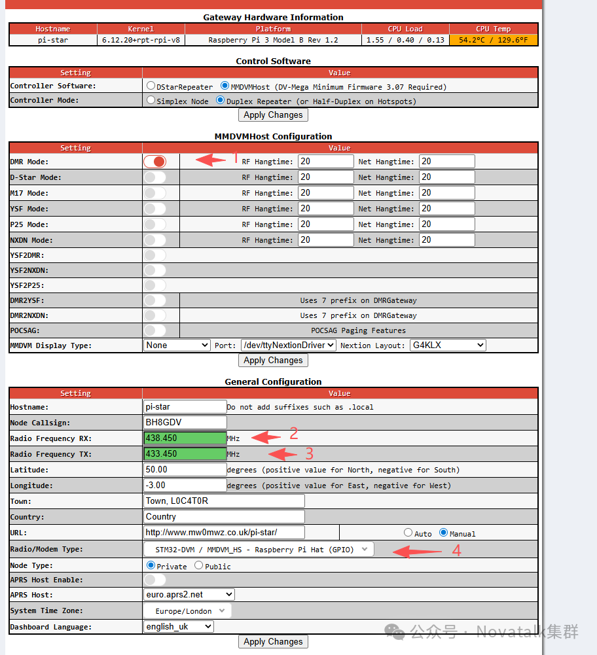Screen dimensions: 597x655
Task: Click Raspberry Pi 3 Model B platform text
Action: tap(273, 40)
